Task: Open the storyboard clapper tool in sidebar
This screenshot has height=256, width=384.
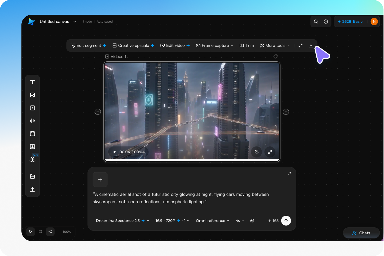Action: tap(32, 134)
